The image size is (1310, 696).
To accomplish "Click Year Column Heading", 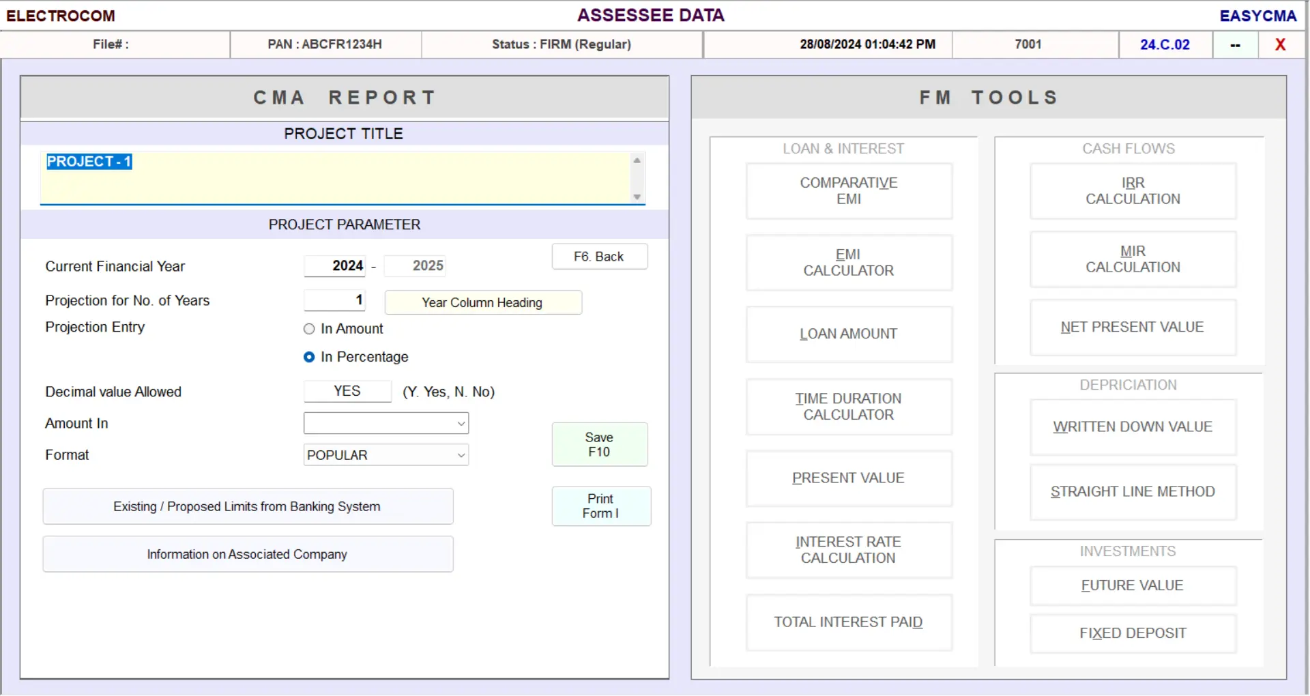I will coord(482,302).
